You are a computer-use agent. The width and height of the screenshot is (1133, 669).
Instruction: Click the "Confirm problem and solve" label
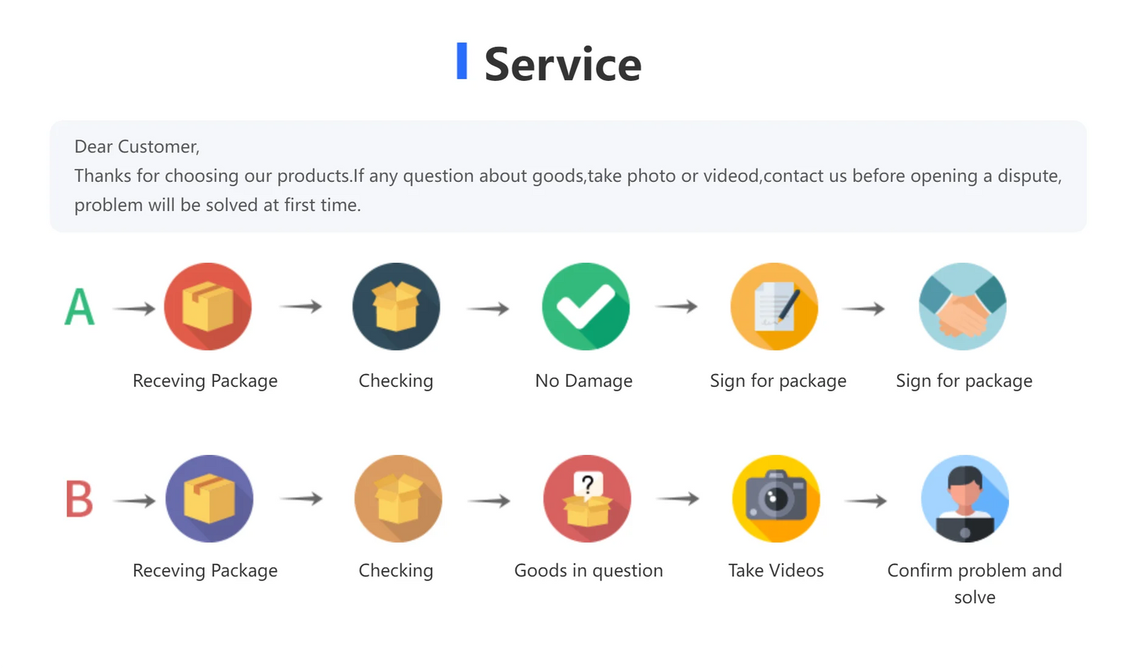click(974, 584)
